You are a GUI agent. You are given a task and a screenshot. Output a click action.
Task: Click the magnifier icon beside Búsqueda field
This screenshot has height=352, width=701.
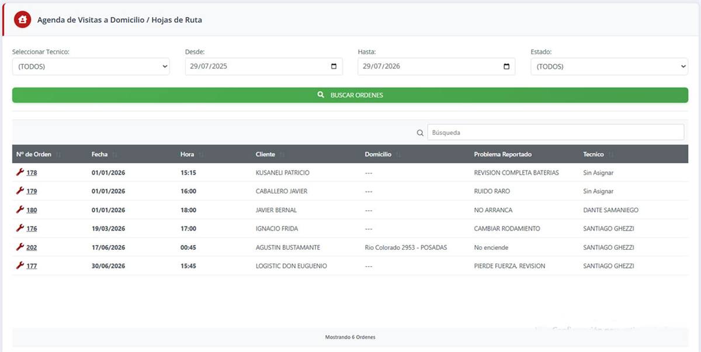(x=420, y=133)
